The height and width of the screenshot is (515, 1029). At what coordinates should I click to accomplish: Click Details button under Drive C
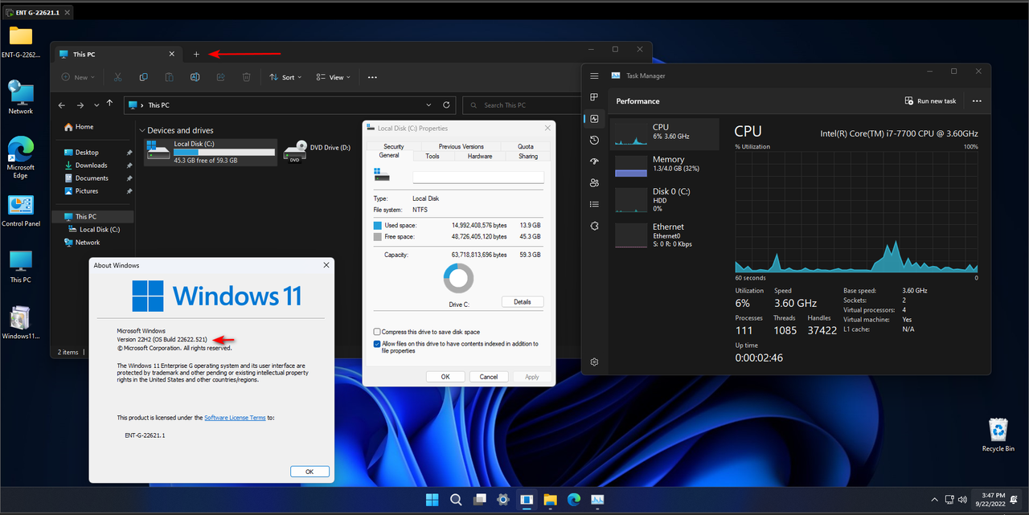(x=523, y=302)
